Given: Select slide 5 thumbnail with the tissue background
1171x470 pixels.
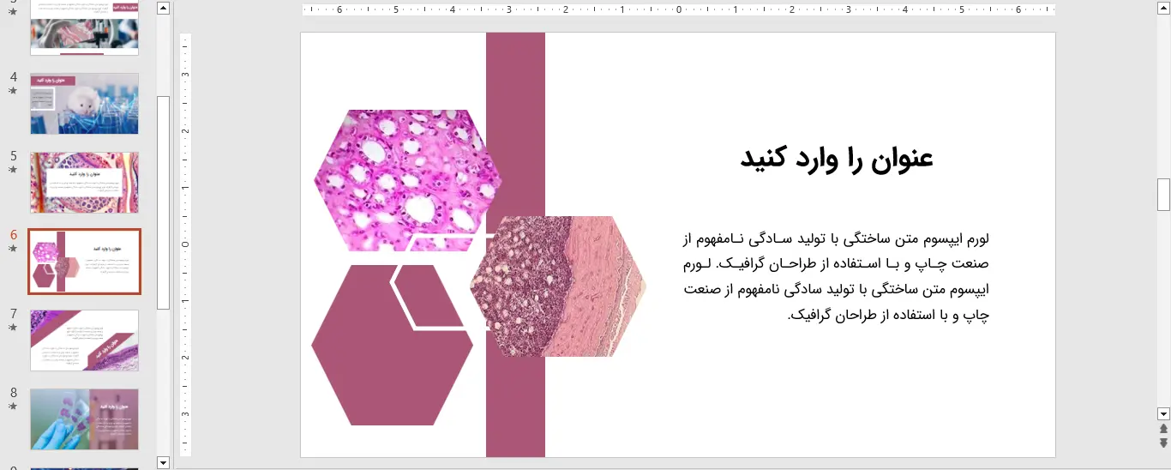Looking at the screenshot, I should (x=84, y=183).
